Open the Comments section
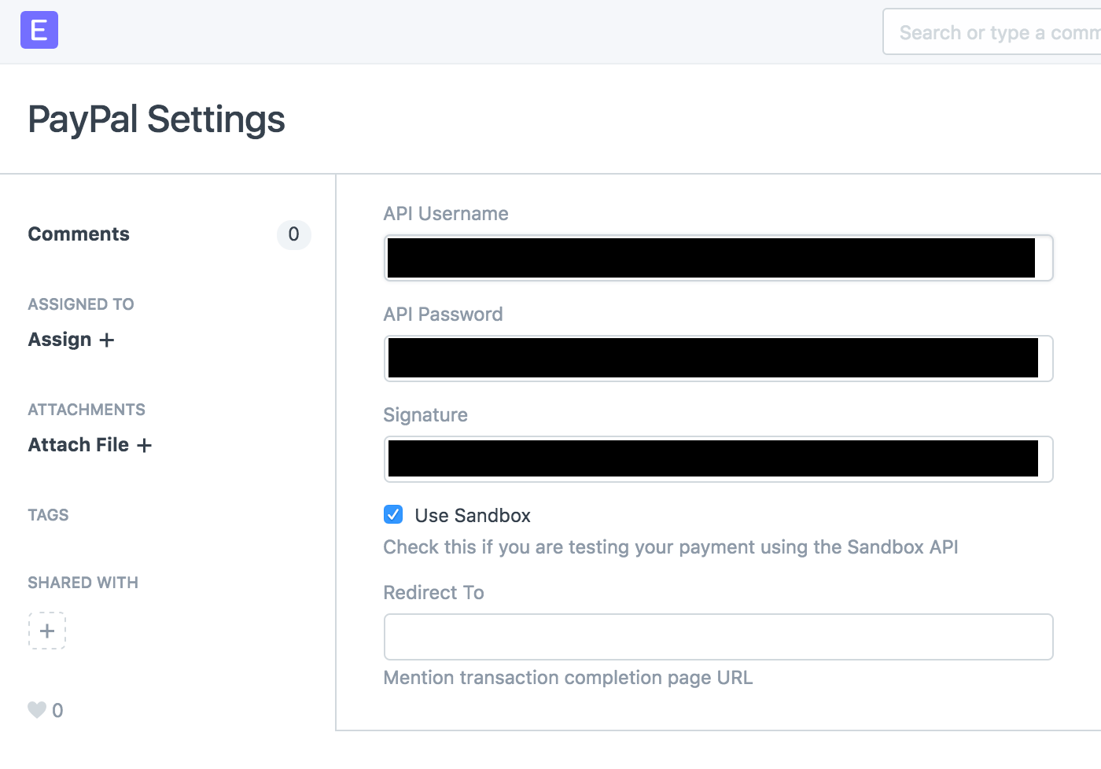 [x=78, y=234]
